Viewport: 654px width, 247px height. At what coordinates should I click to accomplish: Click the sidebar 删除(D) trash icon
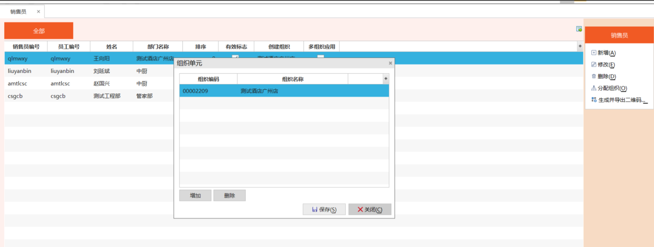click(593, 77)
